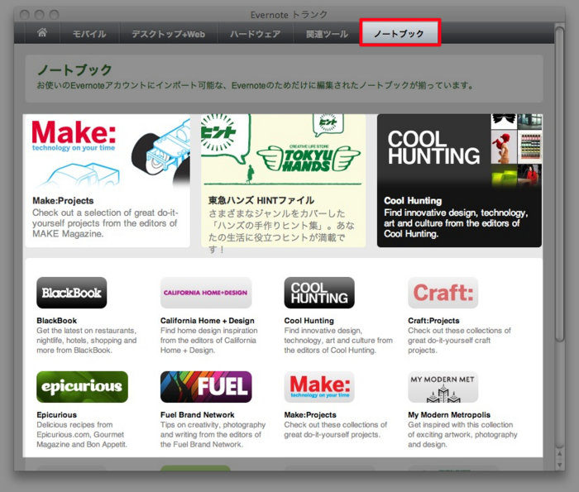Click the green ノートブック page heading
This screenshot has height=492, width=579.
click(x=74, y=69)
